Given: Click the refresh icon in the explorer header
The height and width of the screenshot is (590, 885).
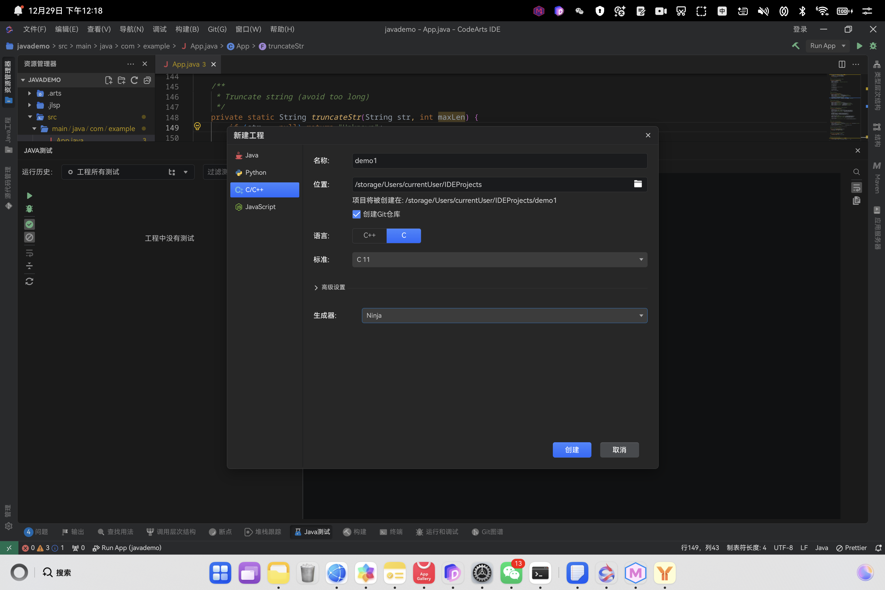Looking at the screenshot, I should pos(134,80).
